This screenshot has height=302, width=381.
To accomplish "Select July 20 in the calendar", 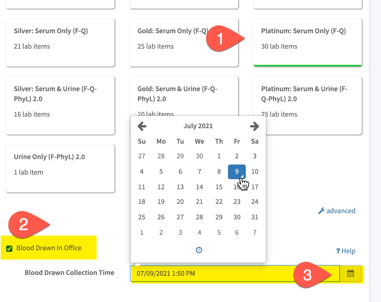I will pyautogui.click(x=180, y=202).
